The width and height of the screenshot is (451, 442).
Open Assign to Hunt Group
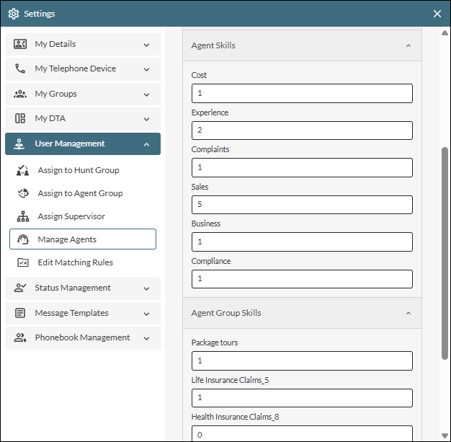pos(78,170)
